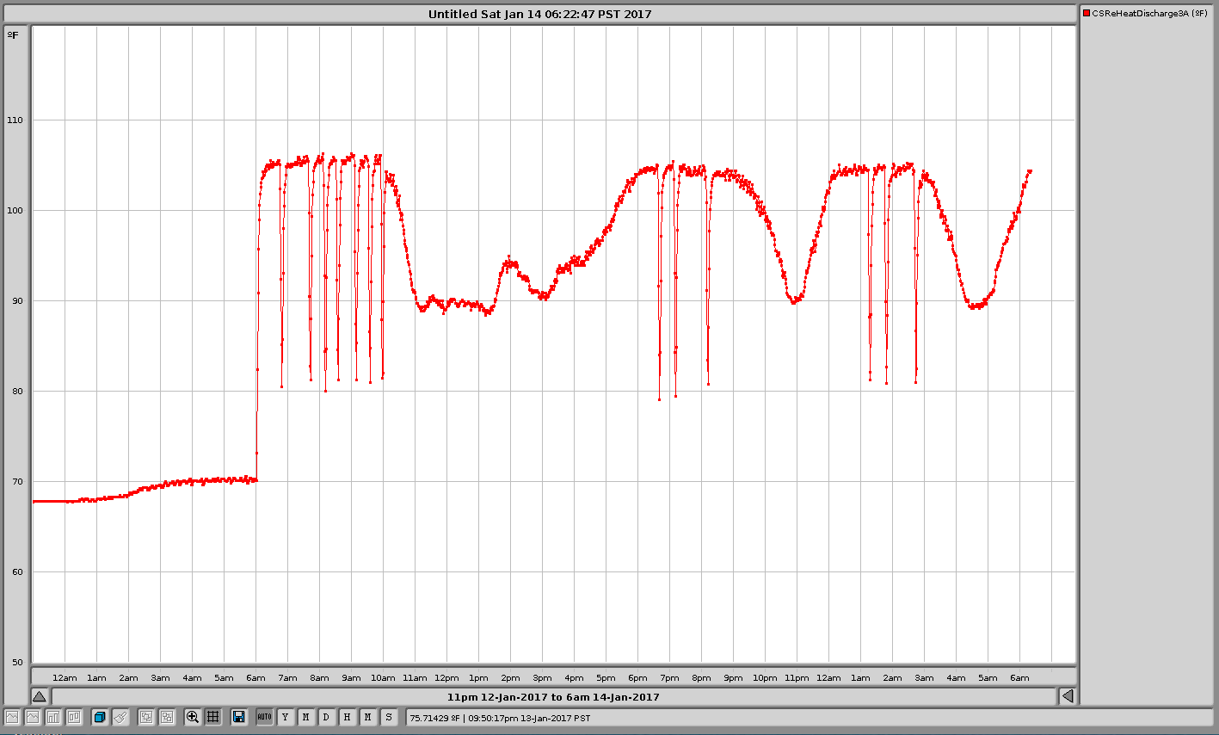Select the S (second) range button

[388, 717]
